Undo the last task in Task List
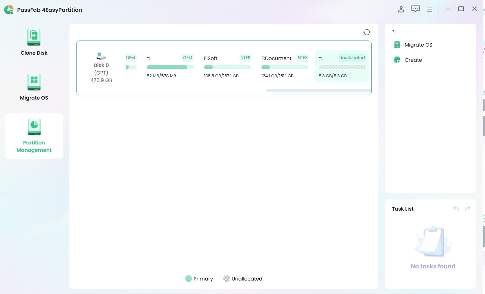The height and width of the screenshot is (294, 485). tap(456, 209)
